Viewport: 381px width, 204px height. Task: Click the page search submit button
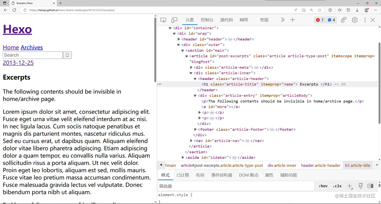coord(67,55)
